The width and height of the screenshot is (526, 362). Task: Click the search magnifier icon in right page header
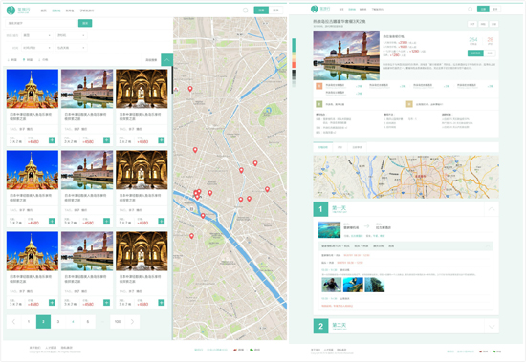click(470, 9)
